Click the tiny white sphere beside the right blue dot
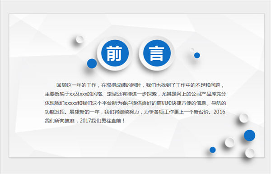Screen dimensions: 271x174 [x=192, y=50]
